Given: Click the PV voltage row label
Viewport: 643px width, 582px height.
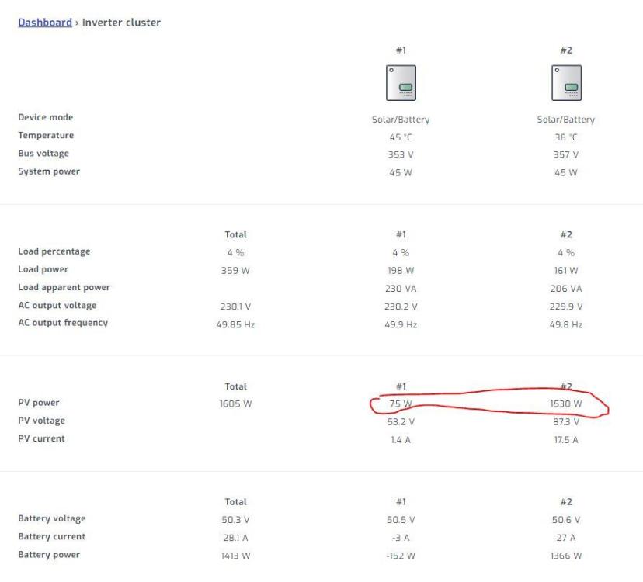Looking at the screenshot, I should pyautogui.click(x=41, y=421).
